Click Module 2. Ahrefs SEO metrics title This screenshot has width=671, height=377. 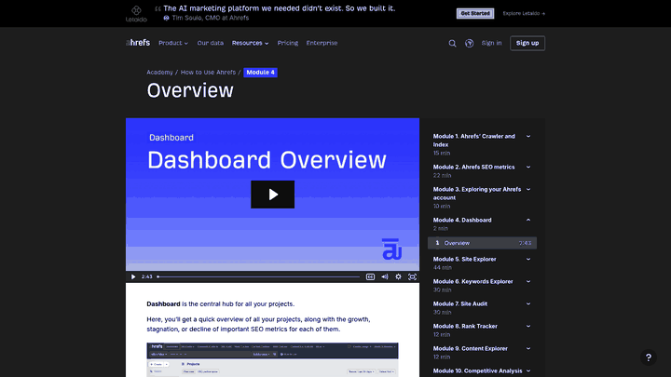click(x=473, y=168)
